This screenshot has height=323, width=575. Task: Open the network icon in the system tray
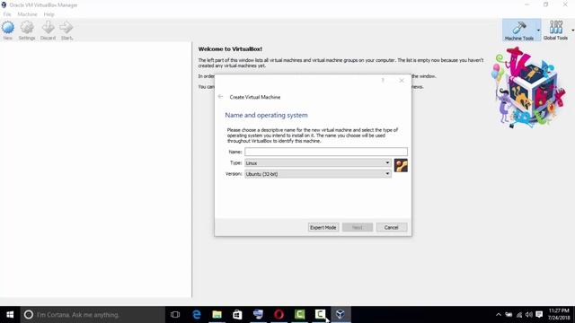coord(519,315)
